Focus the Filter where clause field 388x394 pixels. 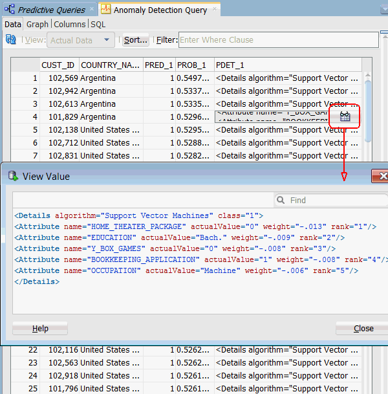[279, 39]
